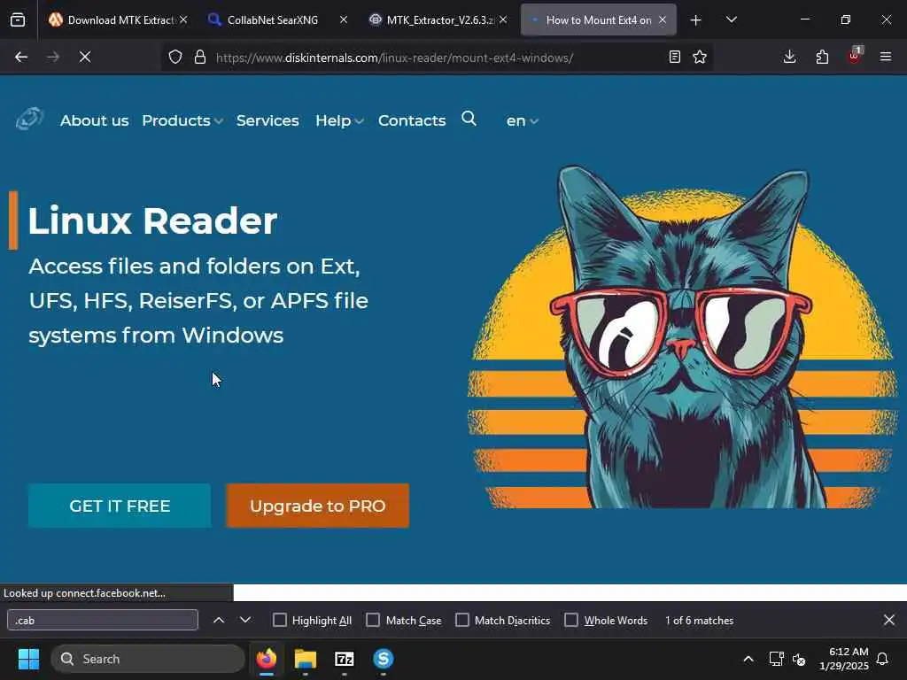Open the Contacts page

click(412, 120)
